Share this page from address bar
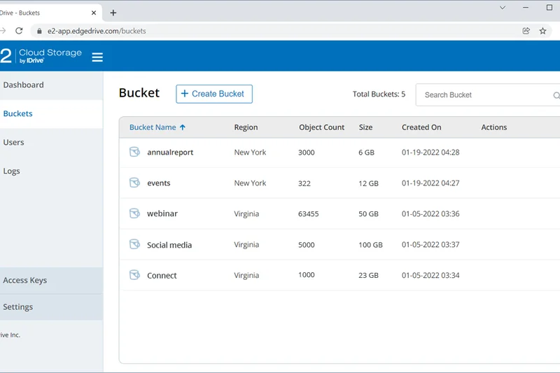The image size is (560, 373). pyautogui.click(x=526, y=31)
